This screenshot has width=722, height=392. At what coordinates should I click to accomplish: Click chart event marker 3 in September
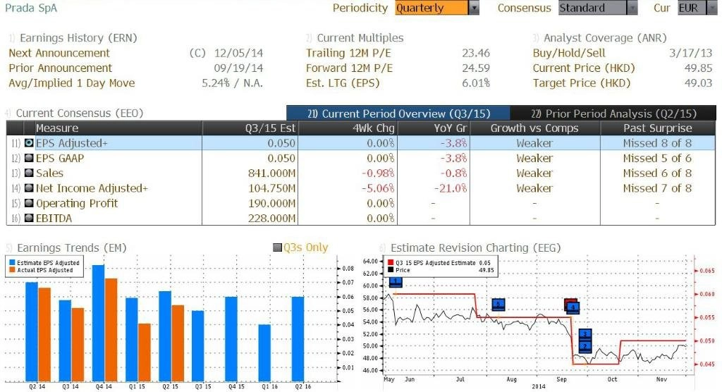(585, 335)
